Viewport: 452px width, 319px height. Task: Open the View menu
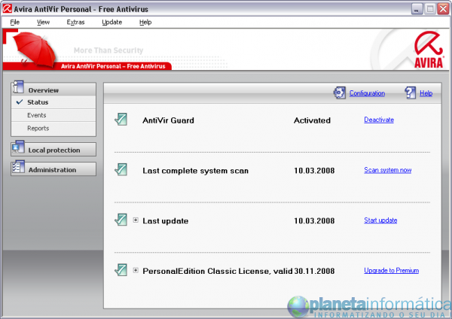point(43,22)
